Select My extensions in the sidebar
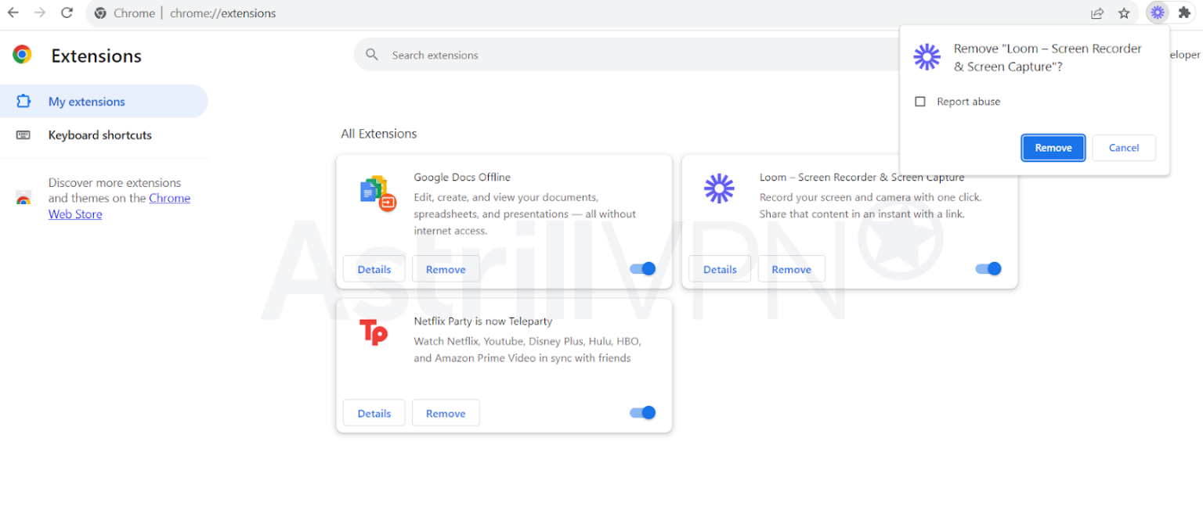The image size is (1203, 517). [x=86, y=101]
